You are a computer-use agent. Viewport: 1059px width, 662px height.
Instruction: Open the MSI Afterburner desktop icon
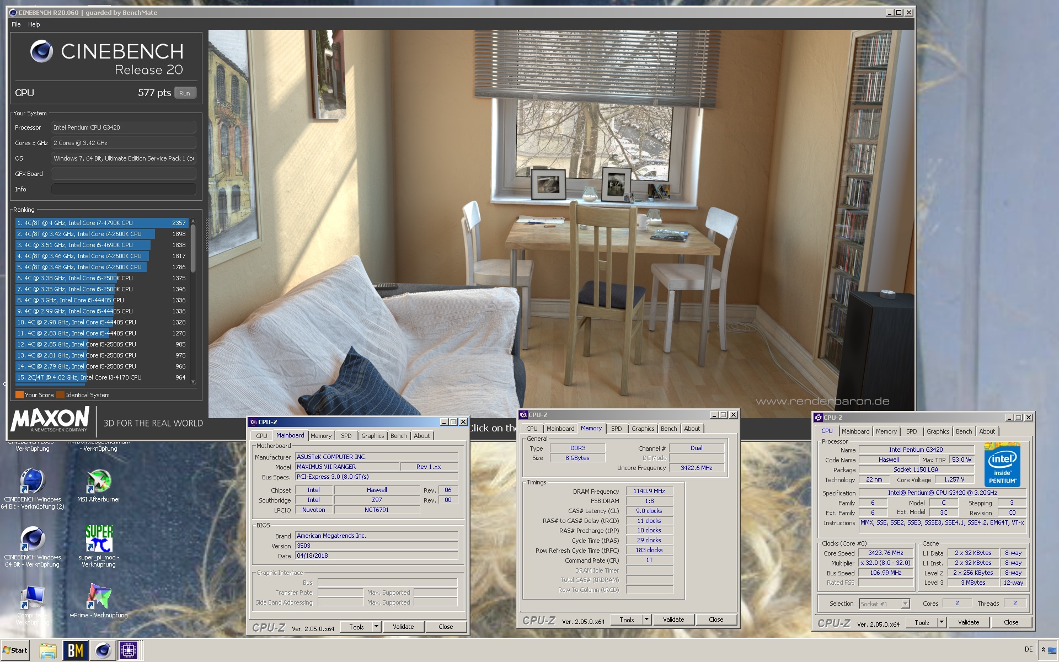pyautogui.click(x=99, y=485)
